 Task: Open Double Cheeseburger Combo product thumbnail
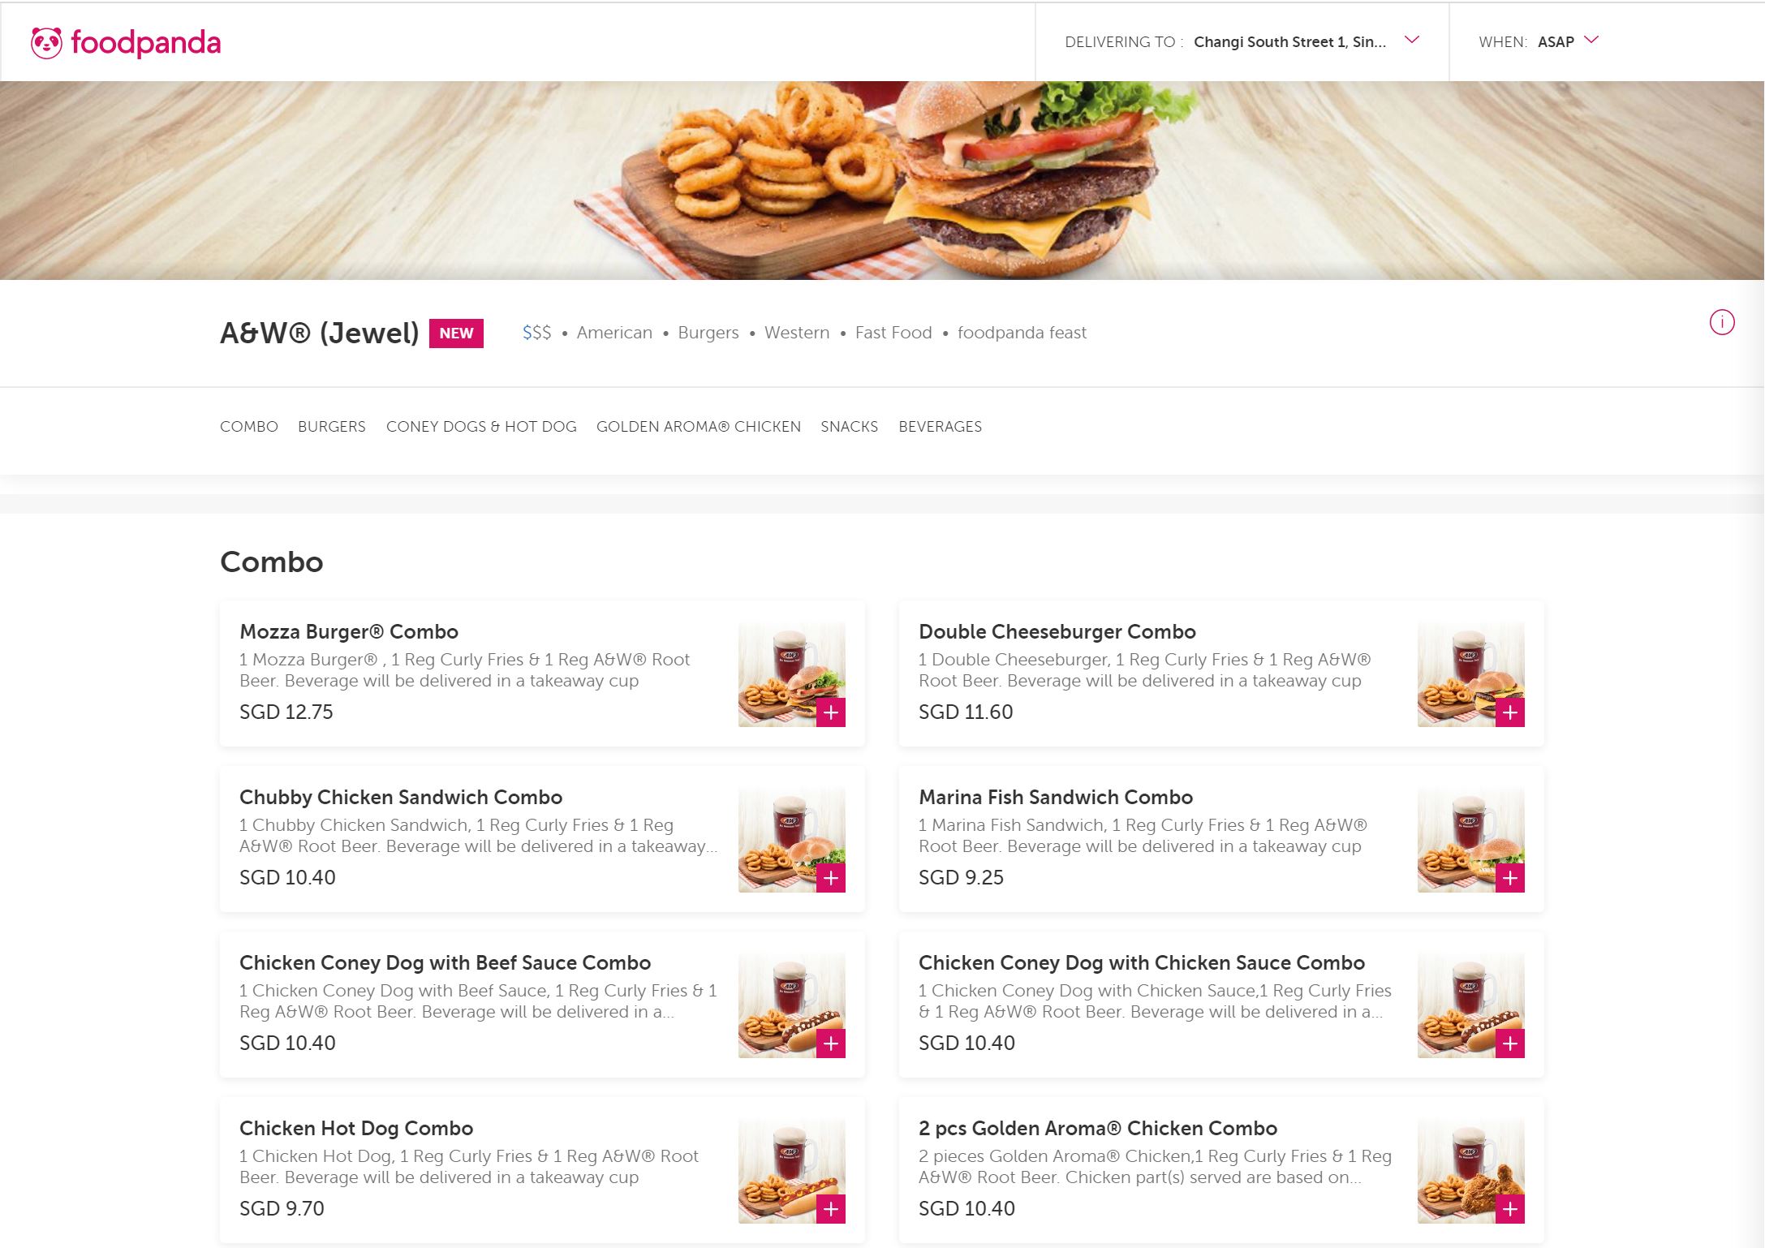(x=1470, y=673)
